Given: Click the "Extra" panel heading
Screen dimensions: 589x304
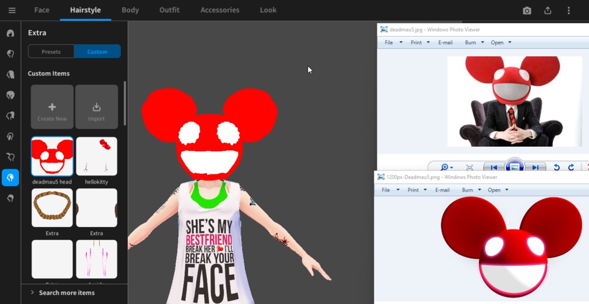Looking at the screenshot, I should (37, 33).
